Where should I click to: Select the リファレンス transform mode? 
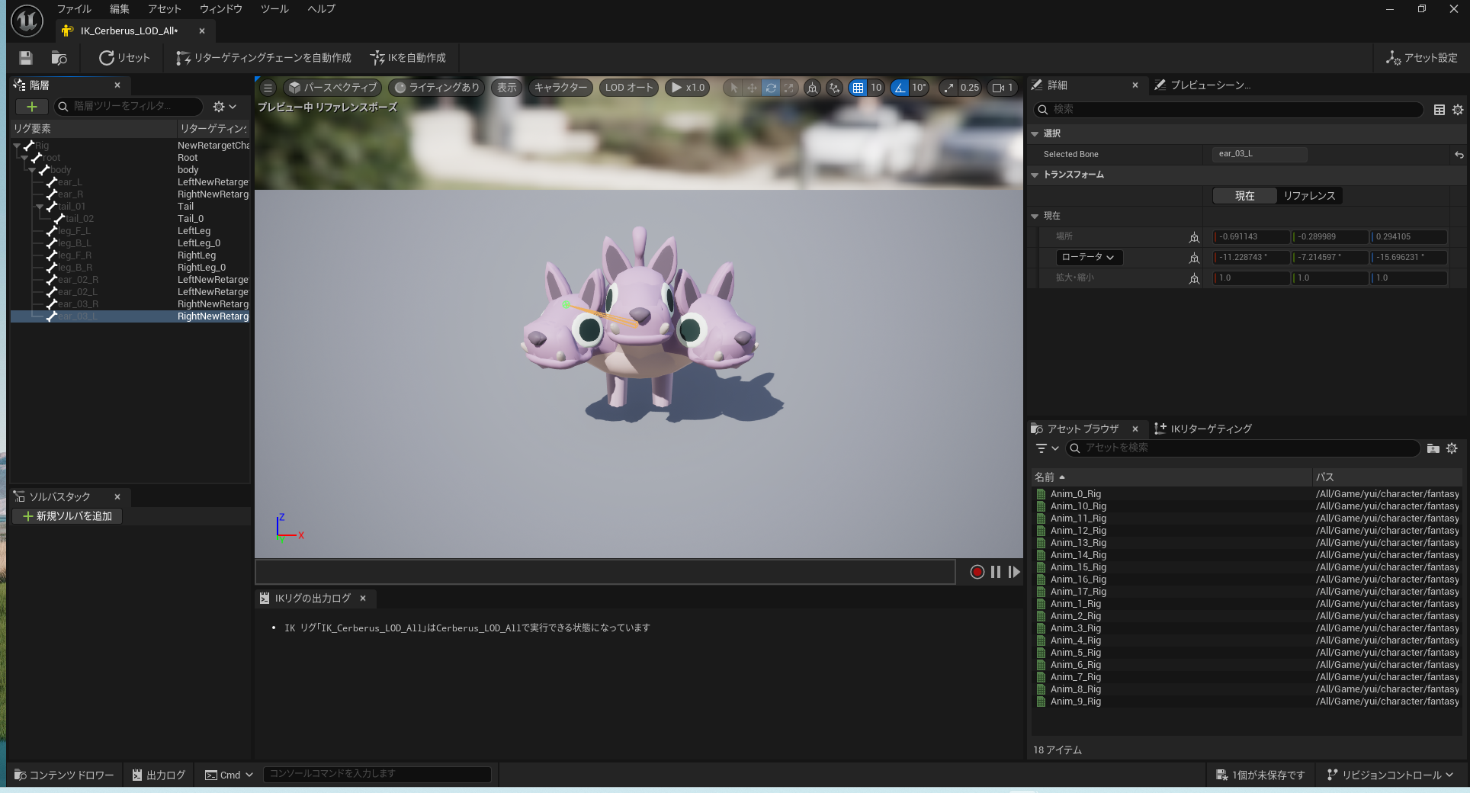1309,196
